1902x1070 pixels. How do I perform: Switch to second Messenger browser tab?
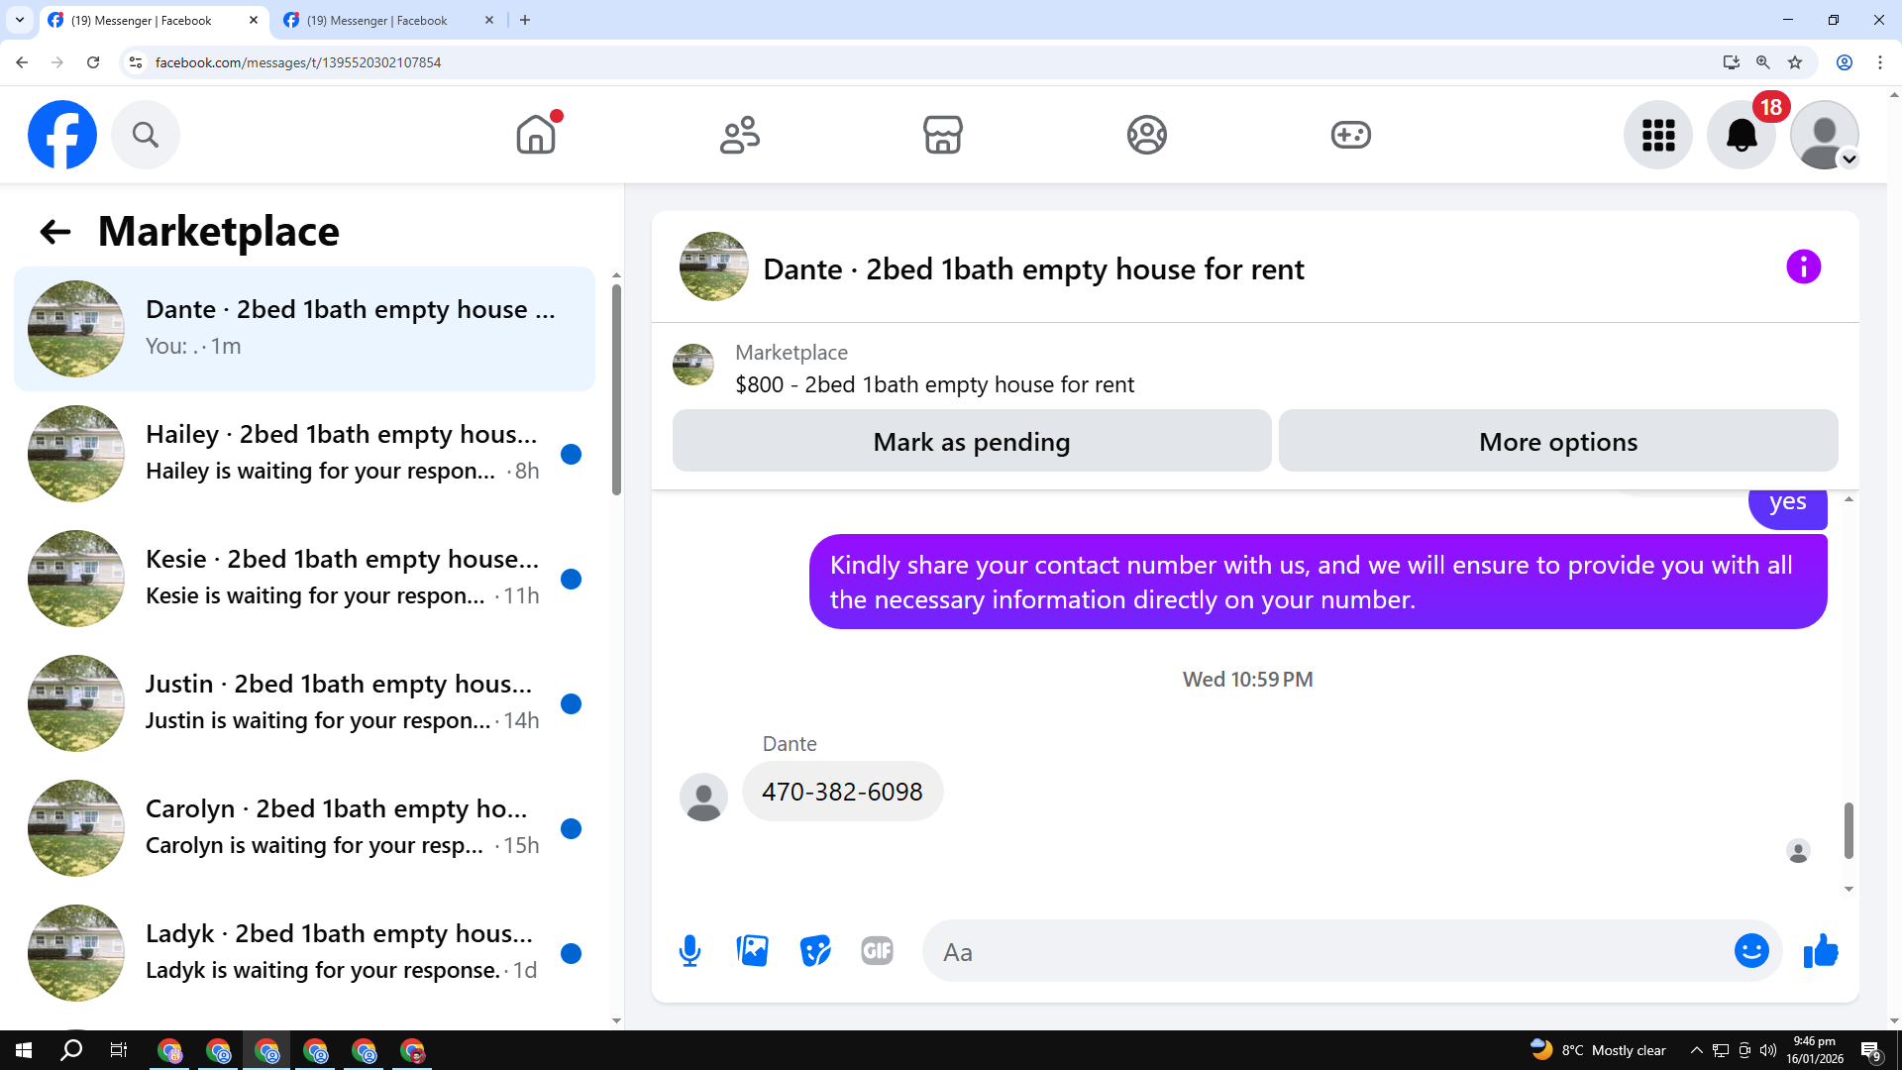click(376, 20)
